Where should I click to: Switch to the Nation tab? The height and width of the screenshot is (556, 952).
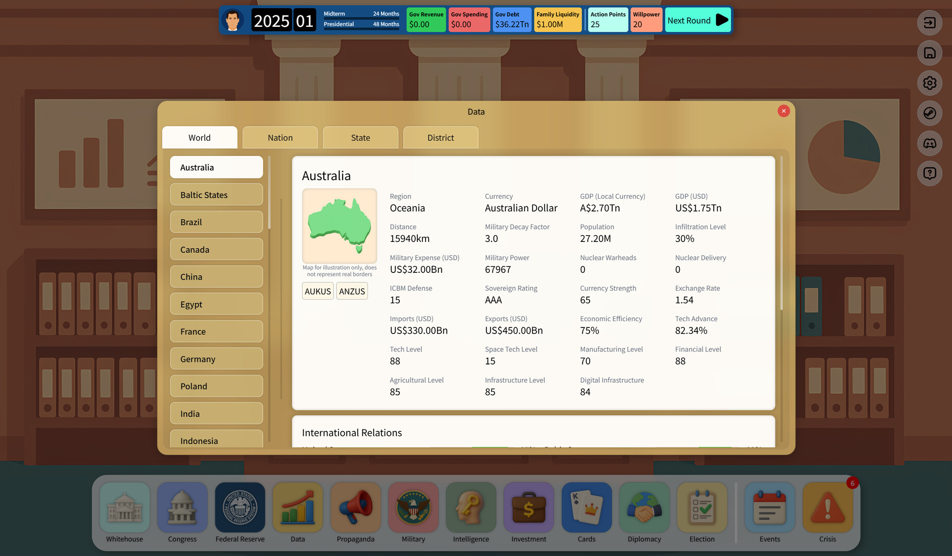click(280, 137)
